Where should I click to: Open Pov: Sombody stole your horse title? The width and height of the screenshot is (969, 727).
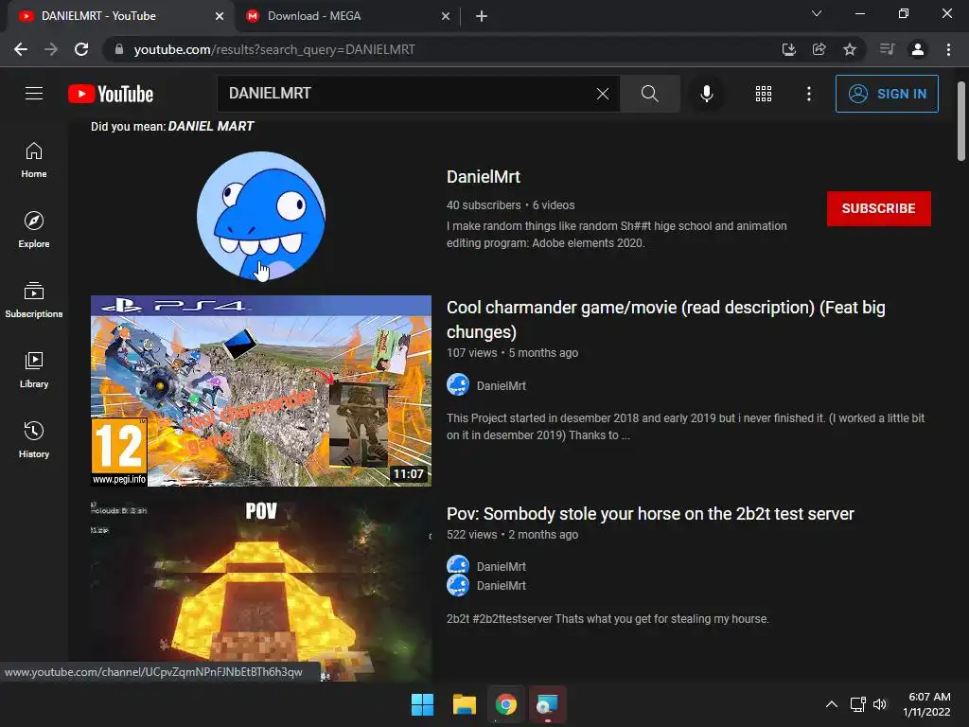click(x=650, y=514)
